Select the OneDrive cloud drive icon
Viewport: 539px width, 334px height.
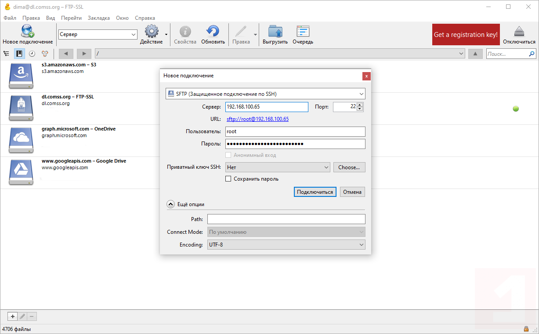(21, 139)
